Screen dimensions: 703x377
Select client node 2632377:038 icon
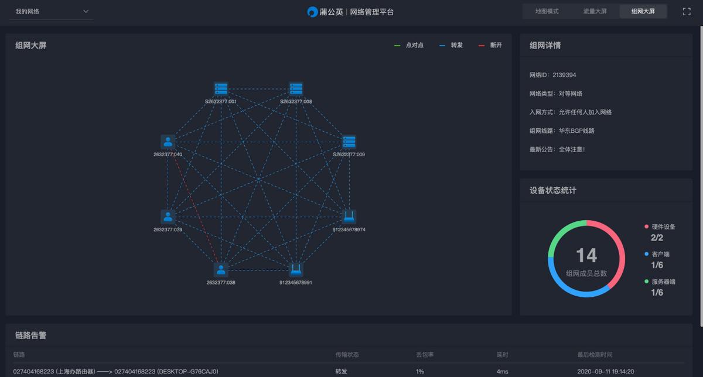[221, 270]
